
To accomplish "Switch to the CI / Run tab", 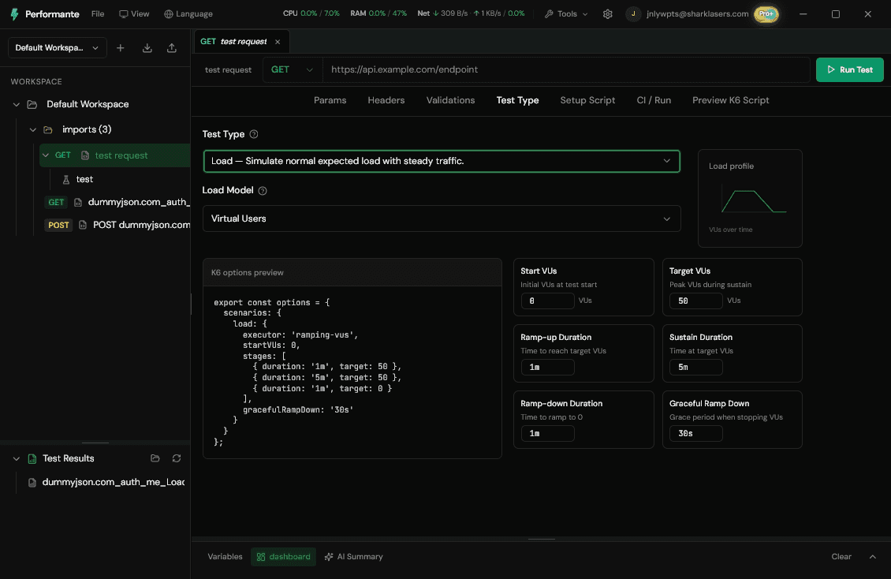I will pyautogui.click(x=654, y=100).
